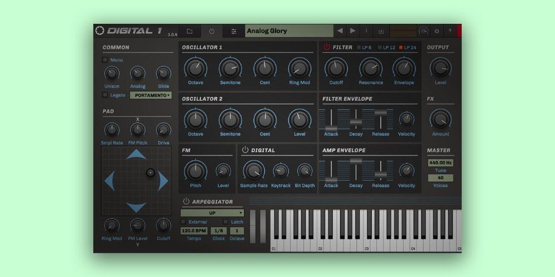Click the Analog Glory preset name display
Screen dimensions: 555x277
[289, 30]
